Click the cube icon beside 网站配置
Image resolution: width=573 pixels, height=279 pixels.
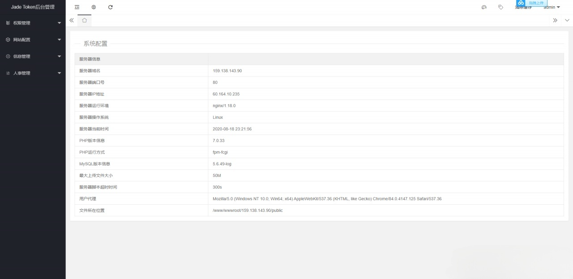click(8, 40)
